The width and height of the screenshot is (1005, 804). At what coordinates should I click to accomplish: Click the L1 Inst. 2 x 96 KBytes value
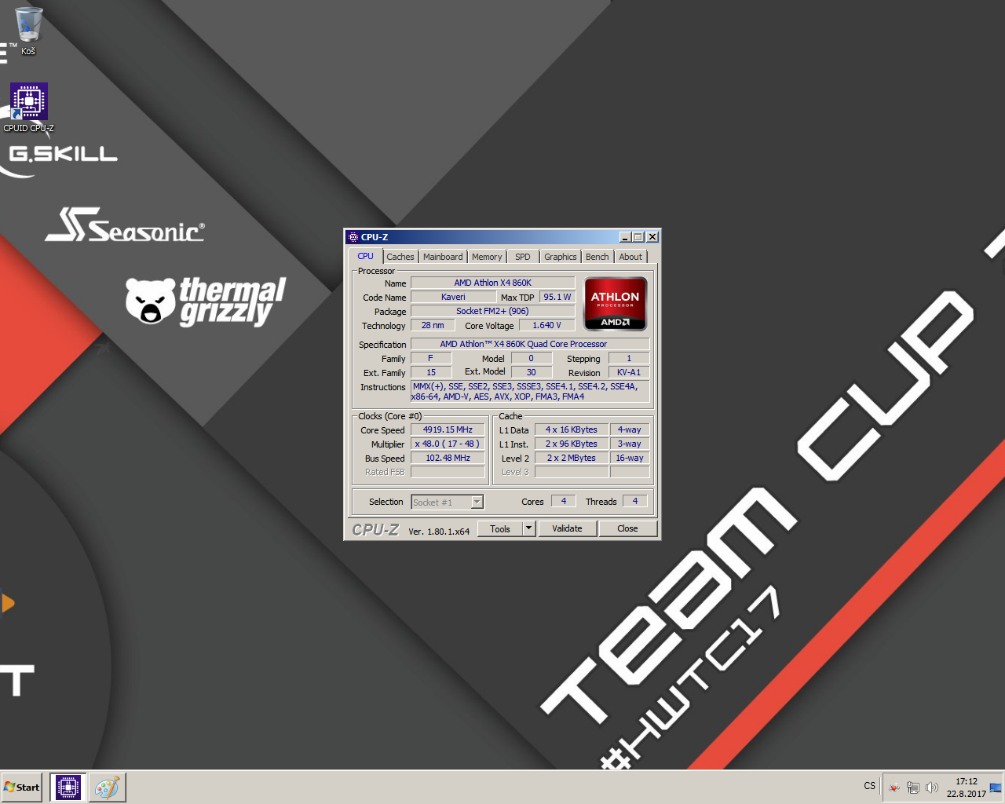click(572, 444)
